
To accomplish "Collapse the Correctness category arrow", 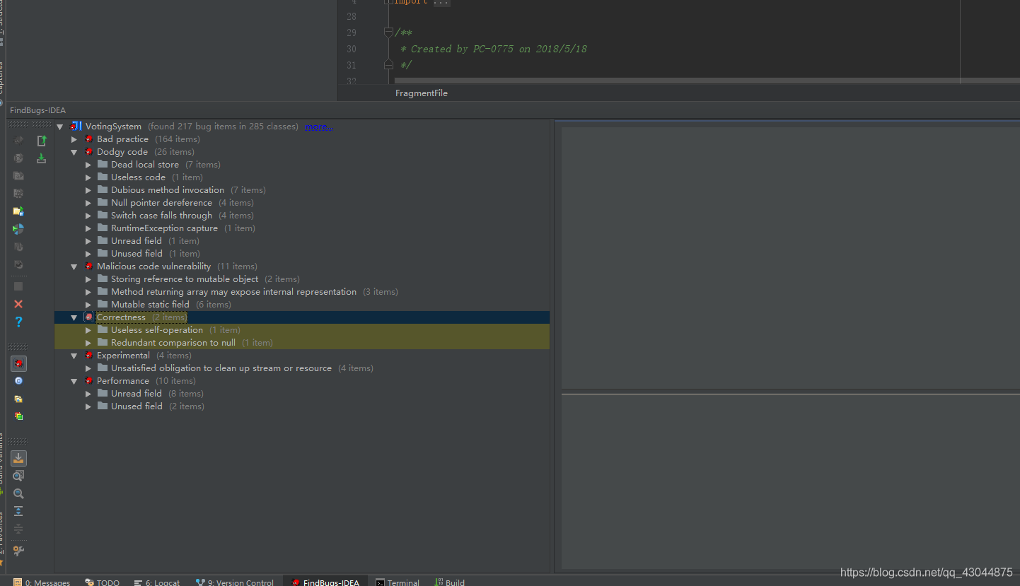I will click(74, 317).
